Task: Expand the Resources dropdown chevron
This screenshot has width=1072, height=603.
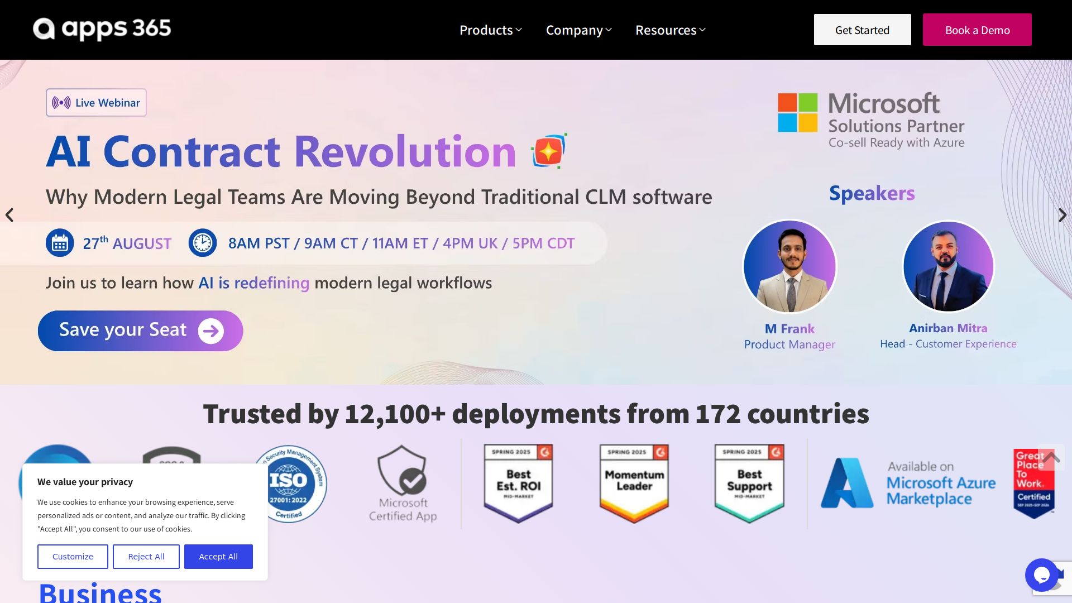Action: click(702, 30)
